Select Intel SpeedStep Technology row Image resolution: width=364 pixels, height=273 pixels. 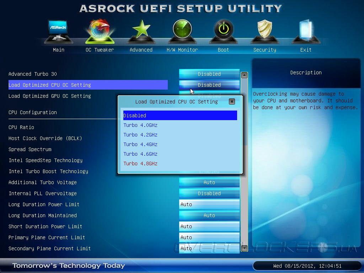tap(45, 160)
